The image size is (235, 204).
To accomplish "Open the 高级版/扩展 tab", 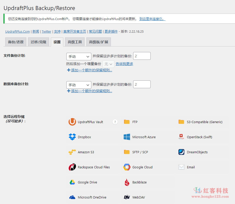I will [x=99, y=42].
